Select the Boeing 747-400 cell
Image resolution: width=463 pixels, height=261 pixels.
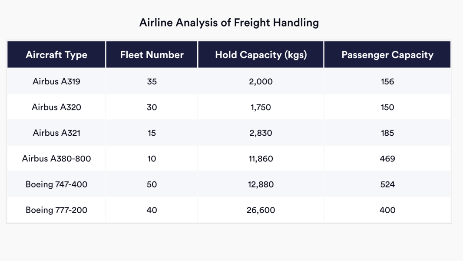point(56,184)
